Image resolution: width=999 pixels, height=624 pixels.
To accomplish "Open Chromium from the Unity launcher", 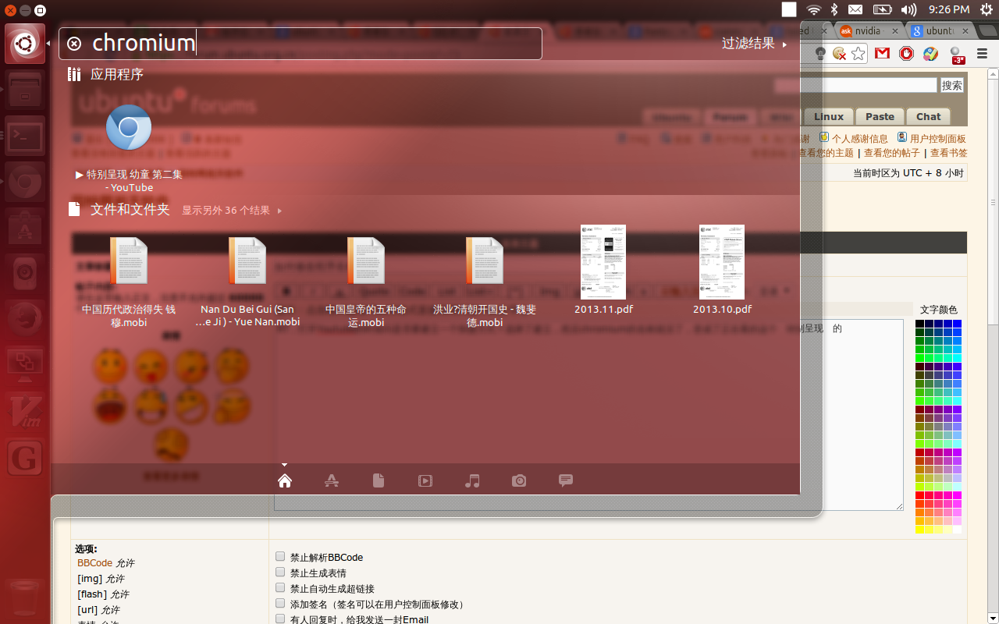I will 25,183.
